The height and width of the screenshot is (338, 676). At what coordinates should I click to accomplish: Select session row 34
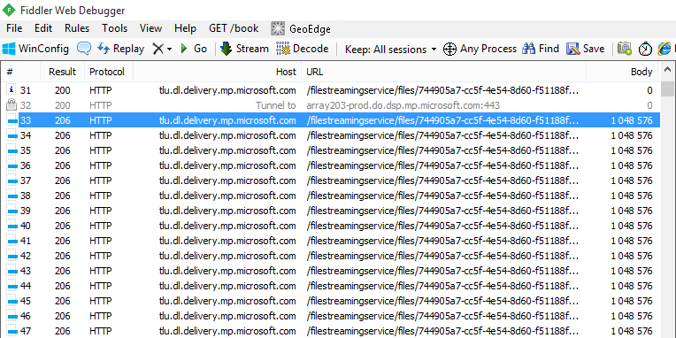tap(330, 135)
